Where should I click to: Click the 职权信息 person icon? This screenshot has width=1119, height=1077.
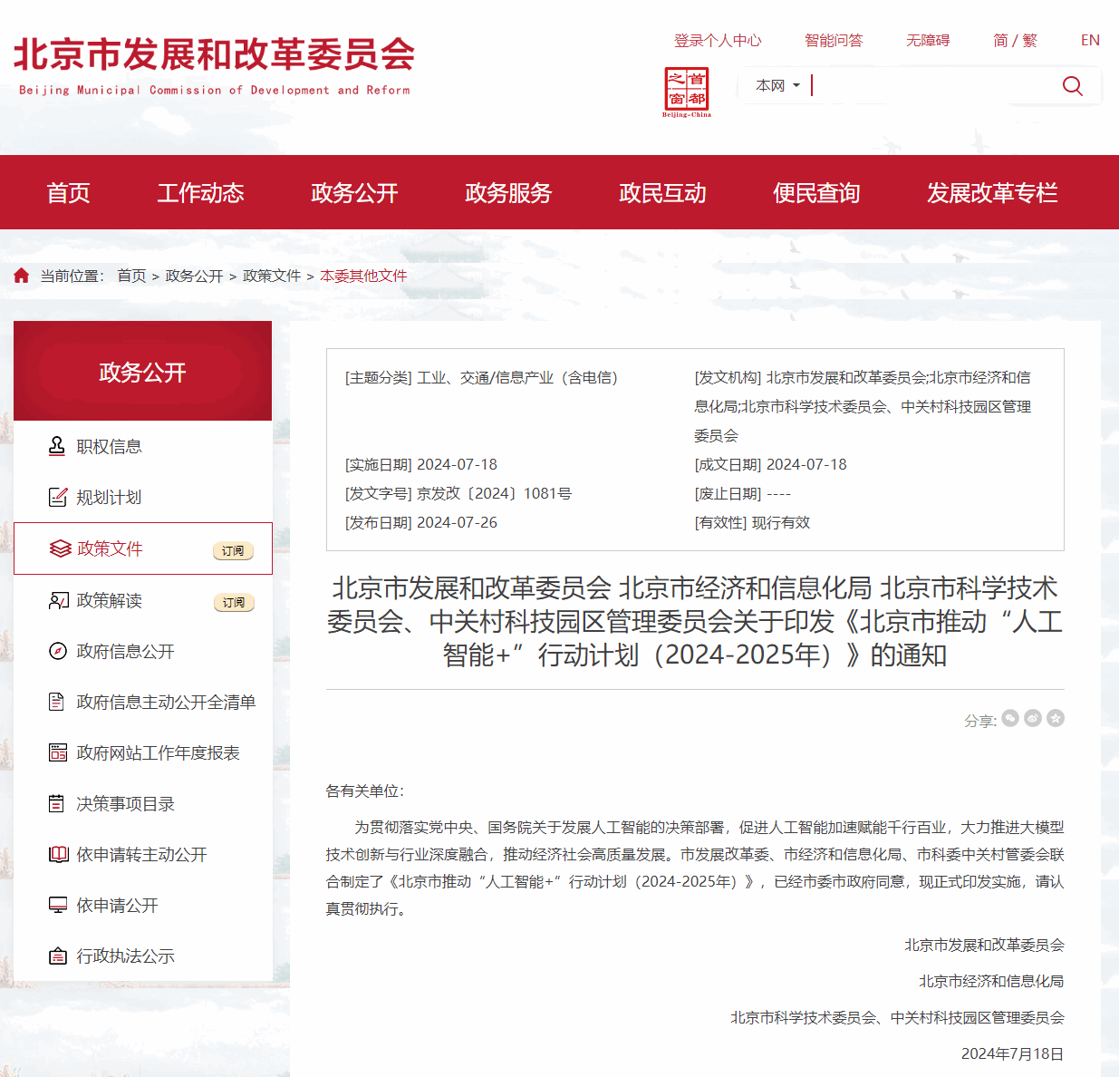pyautogui.click(x=57, y=446)
